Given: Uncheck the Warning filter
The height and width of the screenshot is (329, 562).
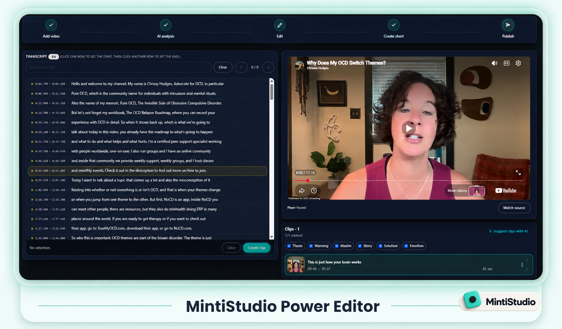Looking at the screenshot, I should click(311, 246).
